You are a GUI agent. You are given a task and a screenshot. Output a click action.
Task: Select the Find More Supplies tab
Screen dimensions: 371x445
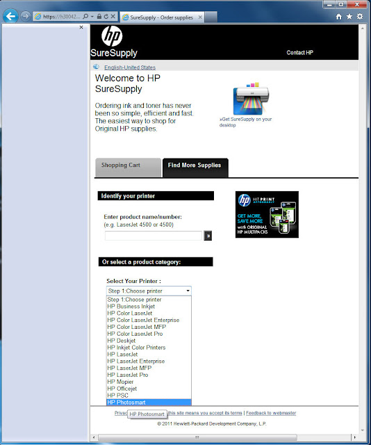[x=195, y=168]
